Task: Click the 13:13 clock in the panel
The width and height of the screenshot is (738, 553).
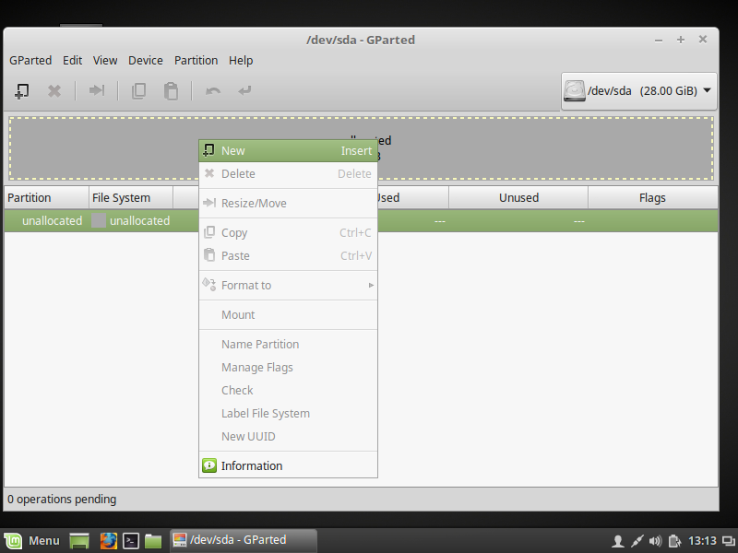Action: pyautogui.click(x=702, y=541)
